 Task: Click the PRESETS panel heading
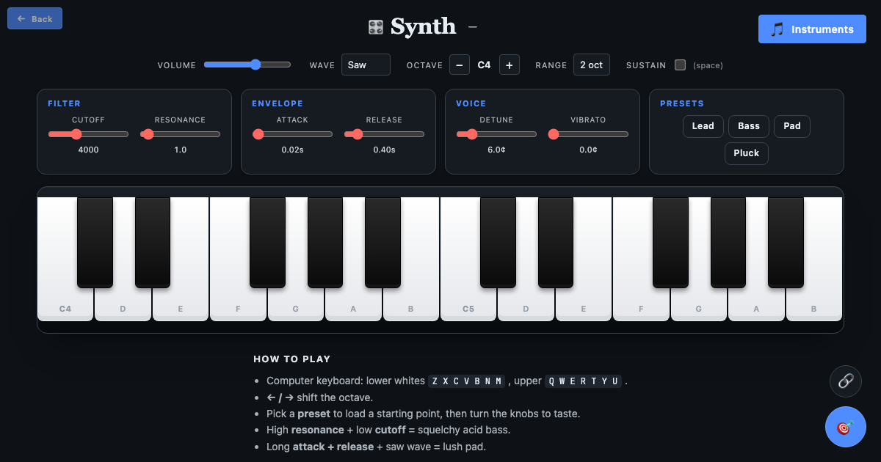pos(682,103)
